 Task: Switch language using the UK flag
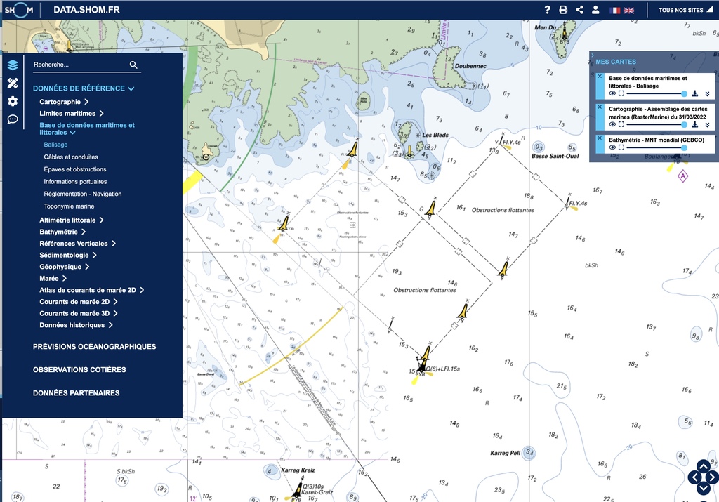(x=628, y=10)
